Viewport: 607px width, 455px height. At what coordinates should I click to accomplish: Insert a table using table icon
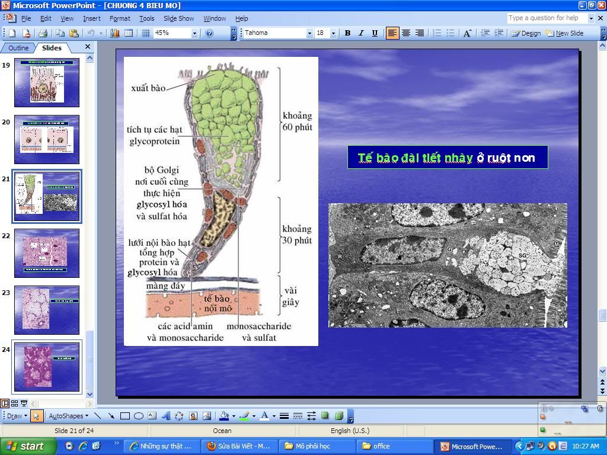pyautogui.click(x=129, y=33)
